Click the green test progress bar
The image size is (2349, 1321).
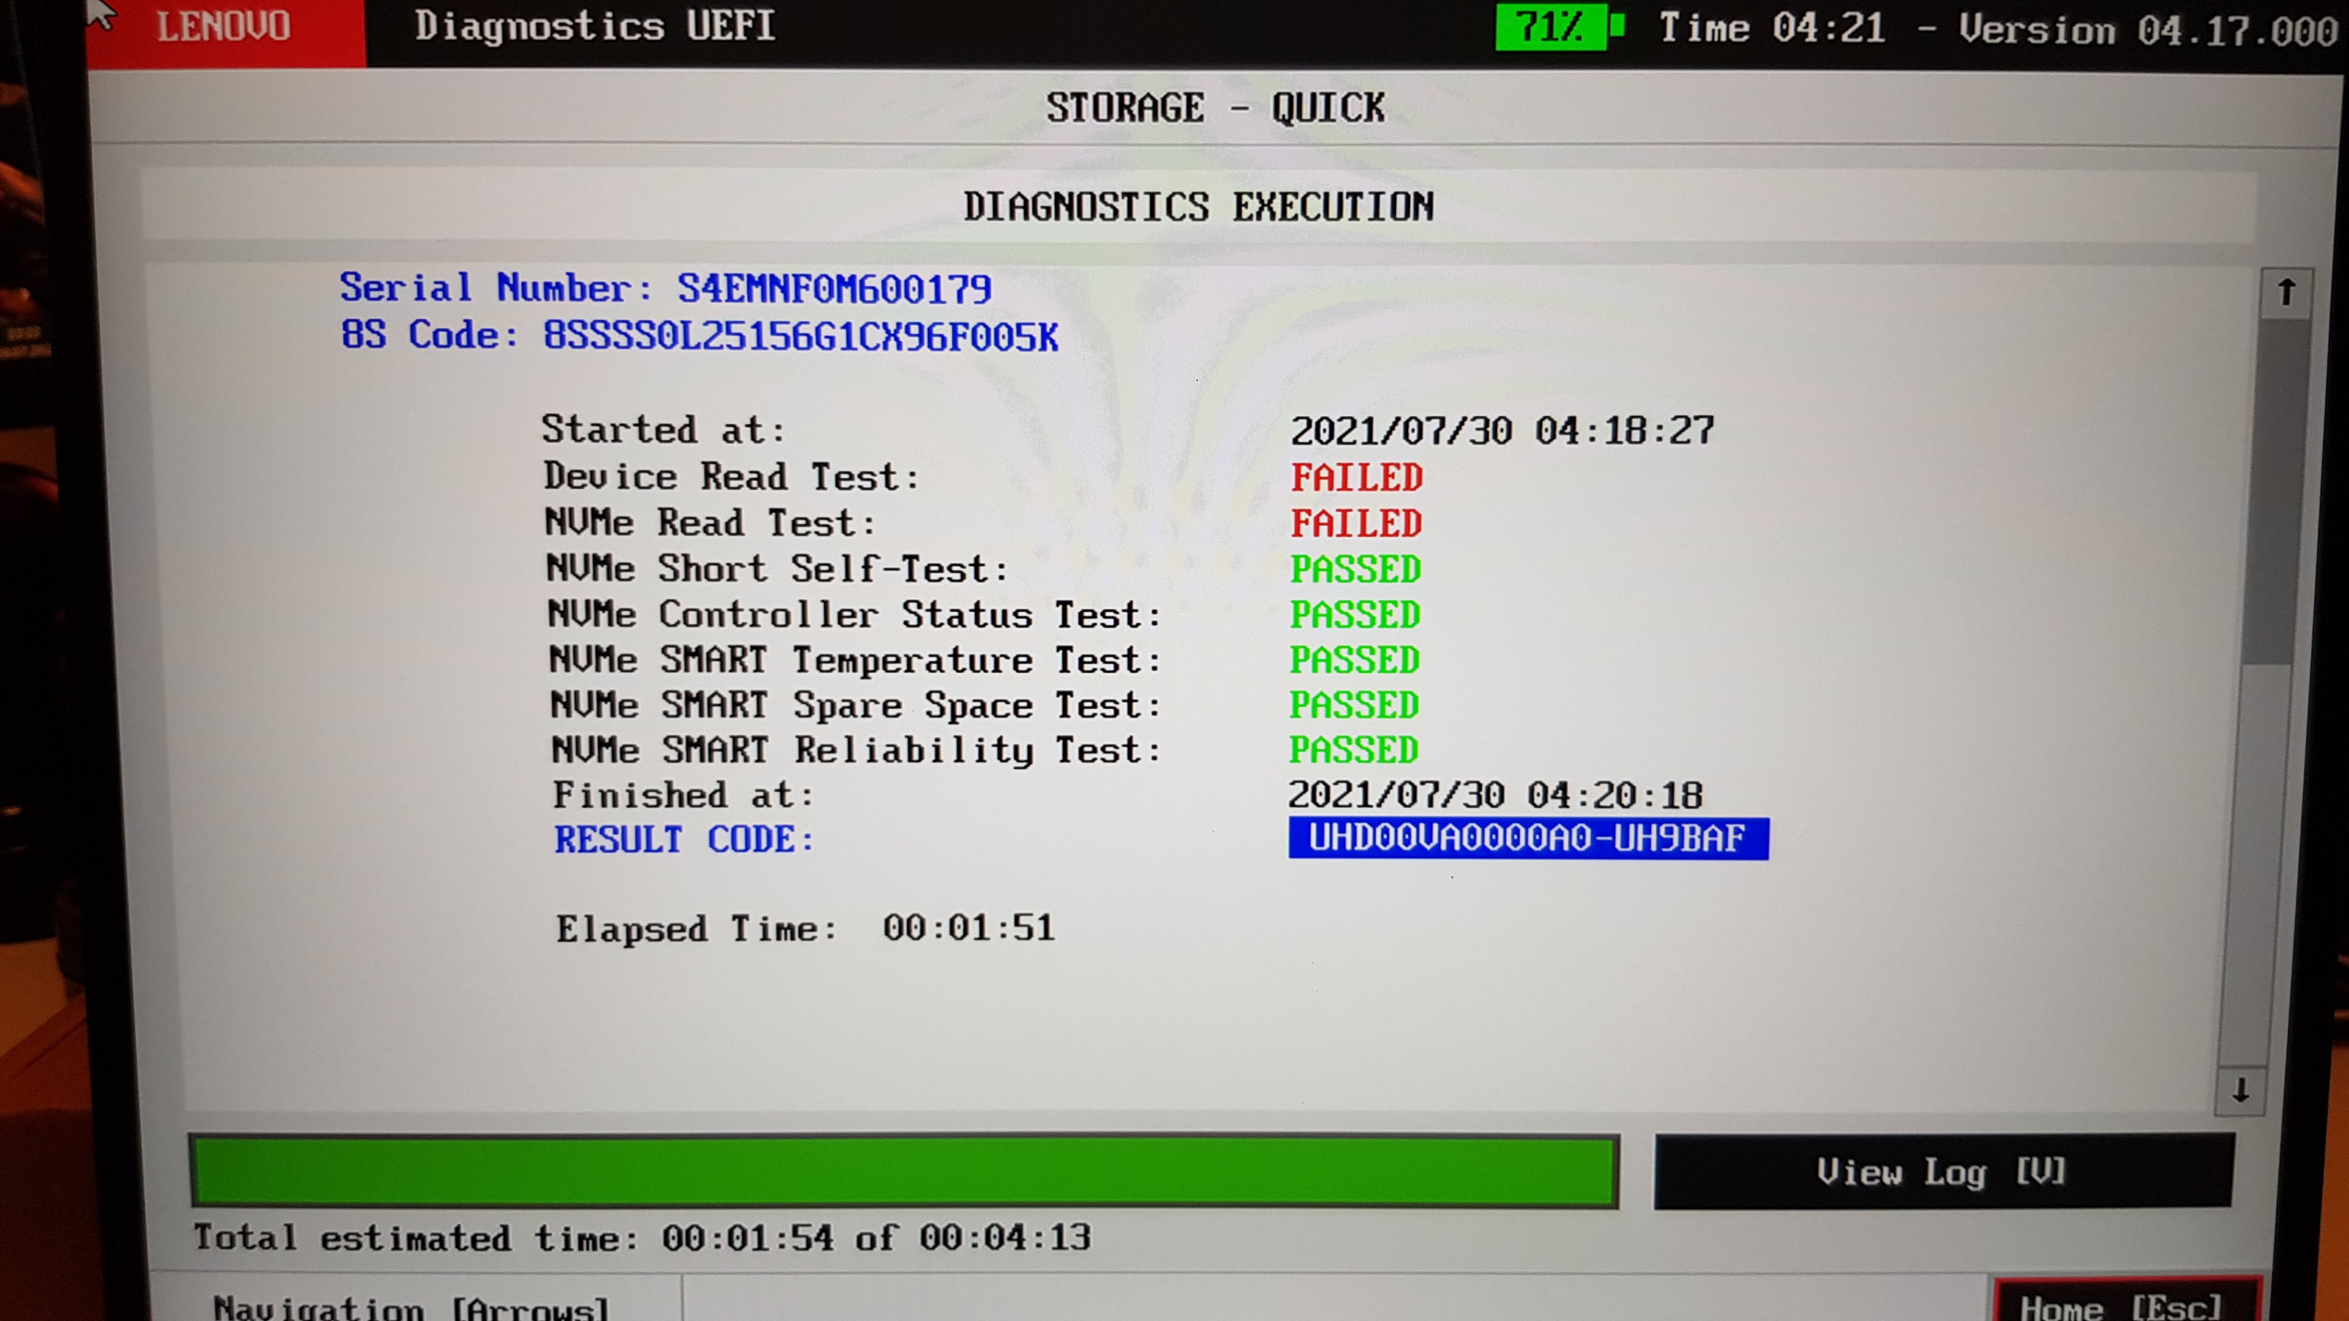point(903,1172)
